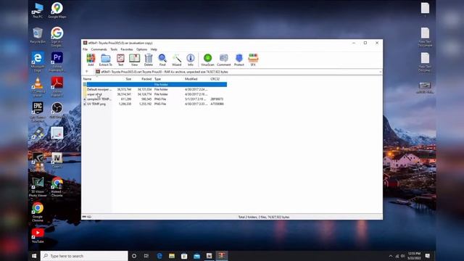Open Google Chrome desktop shortcut
The height and width of the screenshot is (261, 464).
point(38,212)
